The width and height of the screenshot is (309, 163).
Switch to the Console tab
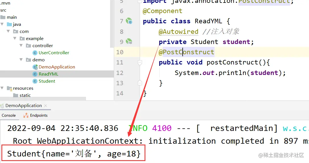point(9,115)
